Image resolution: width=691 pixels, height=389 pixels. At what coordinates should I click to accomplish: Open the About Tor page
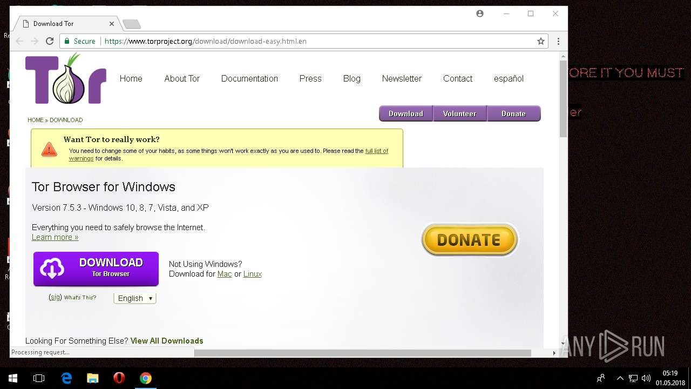(x=182, y=78)
